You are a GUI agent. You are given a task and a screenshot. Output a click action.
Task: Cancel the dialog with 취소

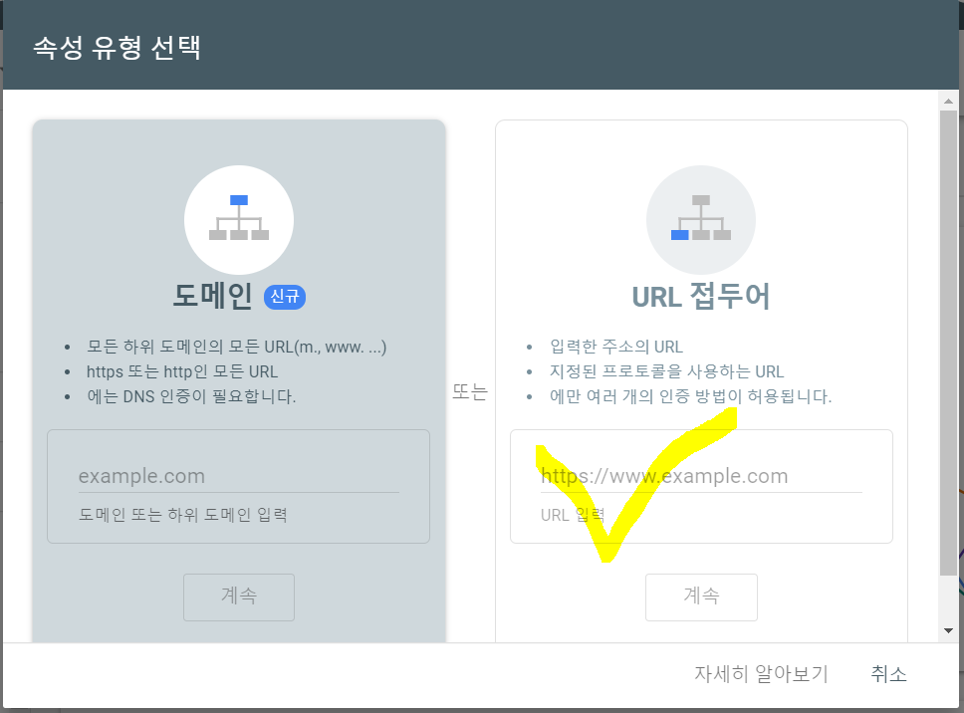[x=888, y=674]
